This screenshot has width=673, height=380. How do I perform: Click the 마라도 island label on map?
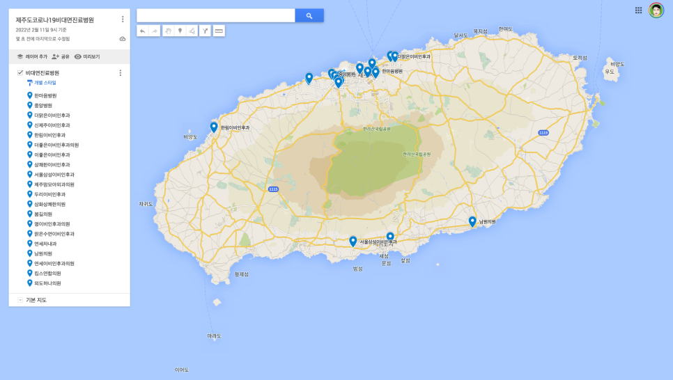[x=214, y=336]
